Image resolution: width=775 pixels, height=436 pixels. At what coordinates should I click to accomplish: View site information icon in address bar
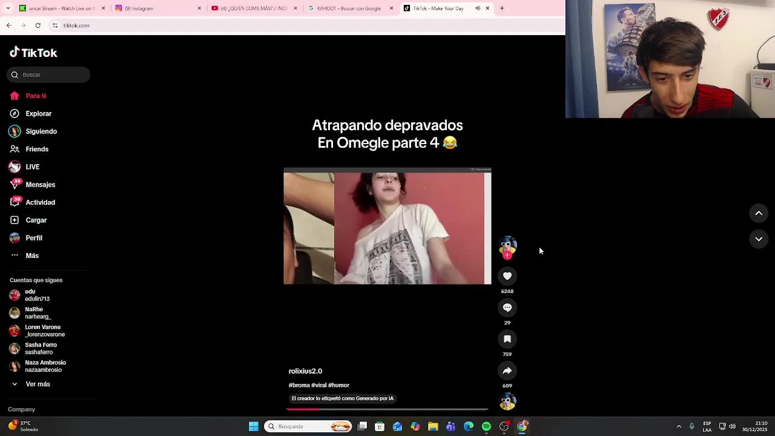(55, 25)
